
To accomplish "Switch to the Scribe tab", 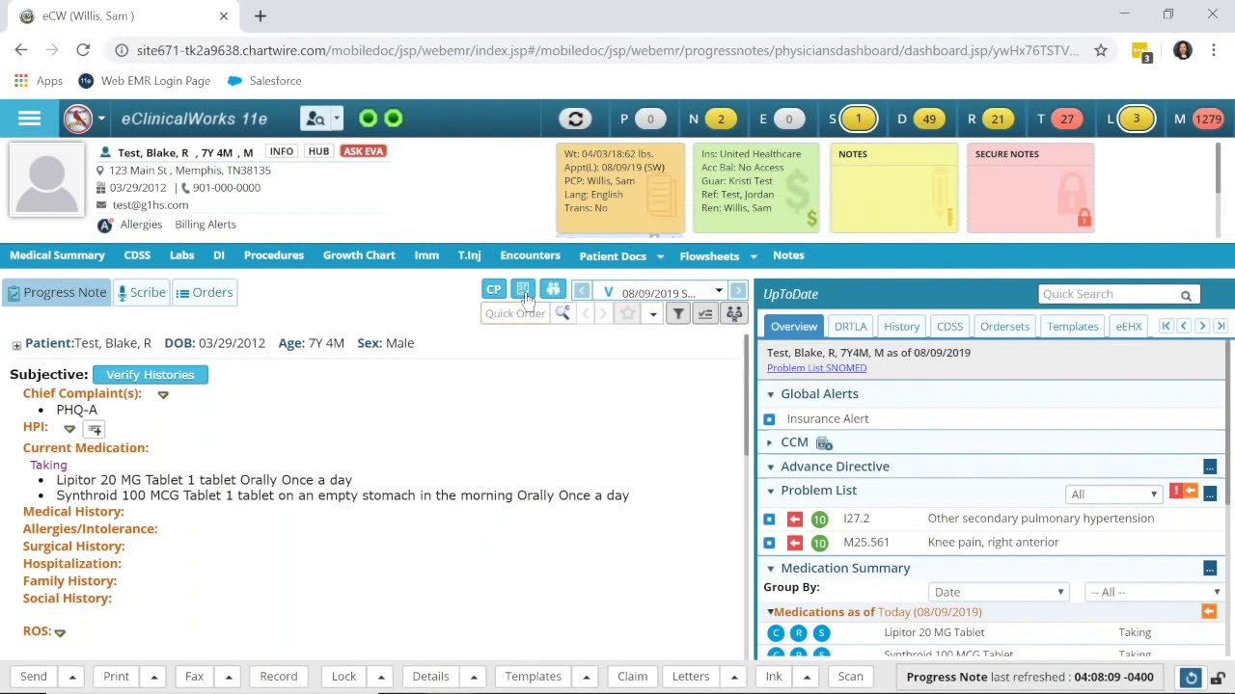I will coord(141,293).
